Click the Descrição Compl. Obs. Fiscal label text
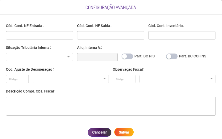This screenshot has width=222, height=139. tap(30, 91)
